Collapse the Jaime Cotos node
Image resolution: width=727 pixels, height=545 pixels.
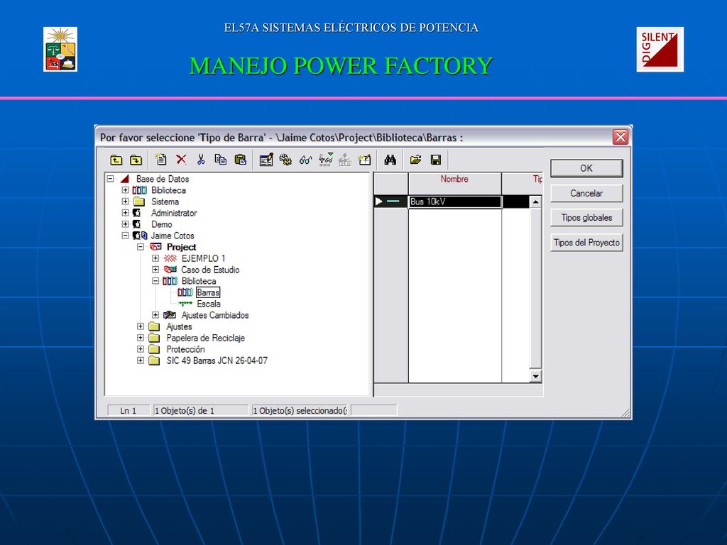click(x=125, y=236)
